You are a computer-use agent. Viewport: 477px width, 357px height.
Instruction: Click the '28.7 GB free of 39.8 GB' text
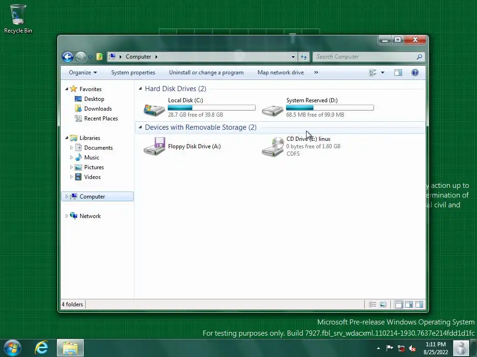pos(195,115)
